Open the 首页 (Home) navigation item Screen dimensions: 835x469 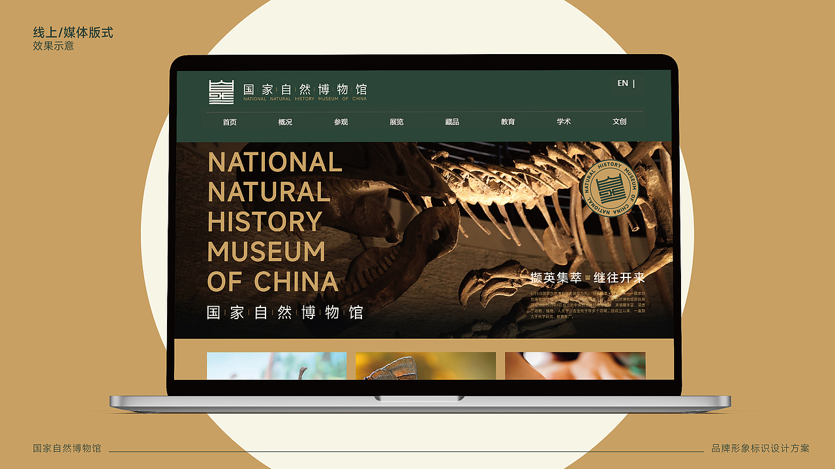pos(230,122)
